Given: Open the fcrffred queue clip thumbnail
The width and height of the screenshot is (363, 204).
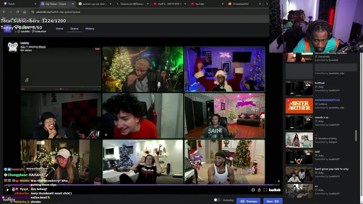Looking at the screenshot, I should pyautogui.click(x=299, y=88).
